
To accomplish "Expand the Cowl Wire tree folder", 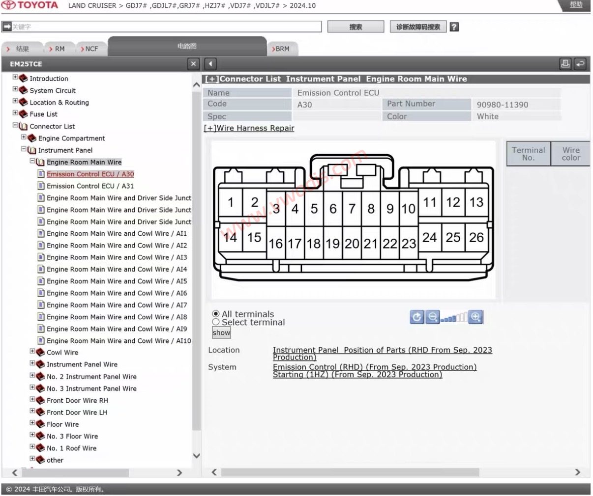I will [x=32, y=352].
